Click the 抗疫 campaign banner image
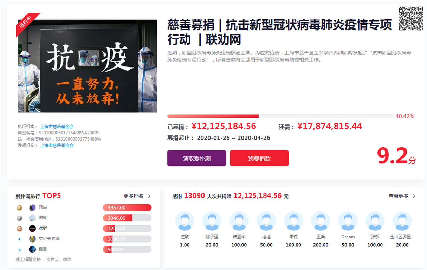The width and height of the screenshot is (427, 270). point(87,66)
